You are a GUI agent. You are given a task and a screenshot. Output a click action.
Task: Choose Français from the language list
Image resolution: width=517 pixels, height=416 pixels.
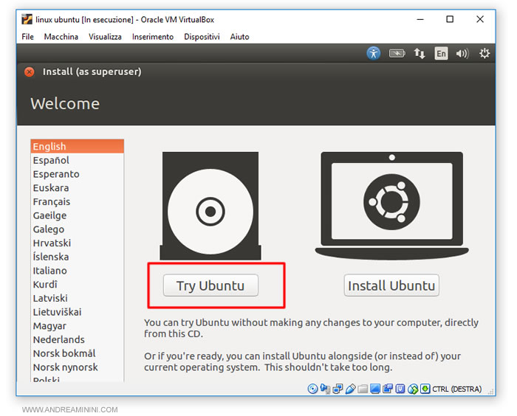coord(52,201)
